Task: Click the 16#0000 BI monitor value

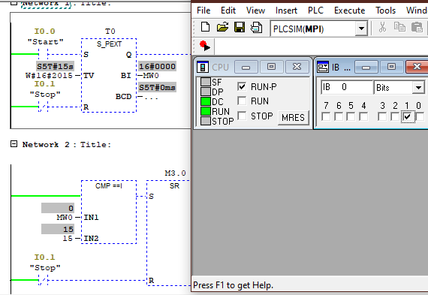Action: (157, 66)
